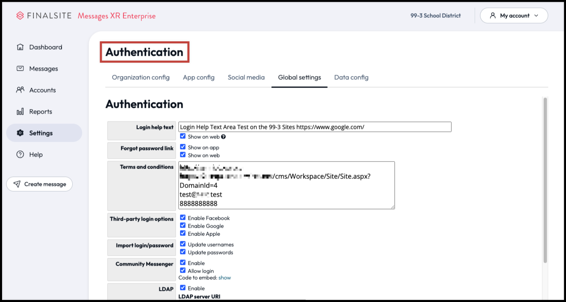
Task: Click the My account person icon
Action: tap(493, 15)
